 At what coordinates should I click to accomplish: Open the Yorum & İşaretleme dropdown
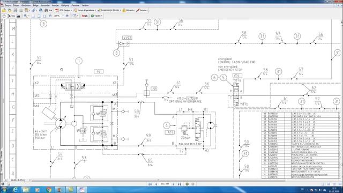click(85, 10)
